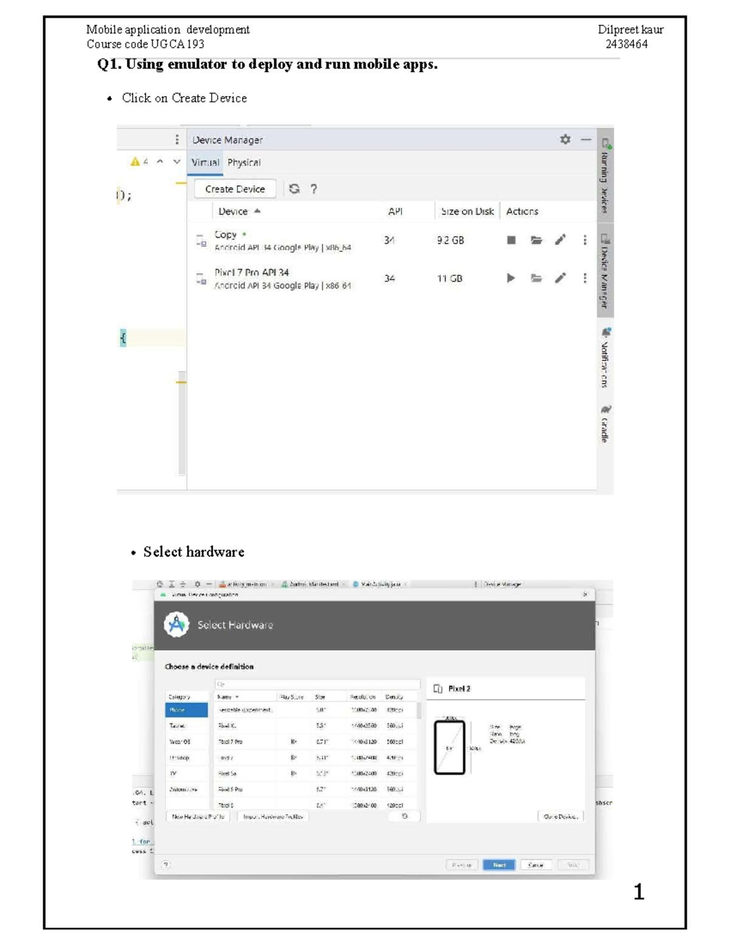Open Device Manager help question mark
730x945 pixels.
(x=313, y=189)
